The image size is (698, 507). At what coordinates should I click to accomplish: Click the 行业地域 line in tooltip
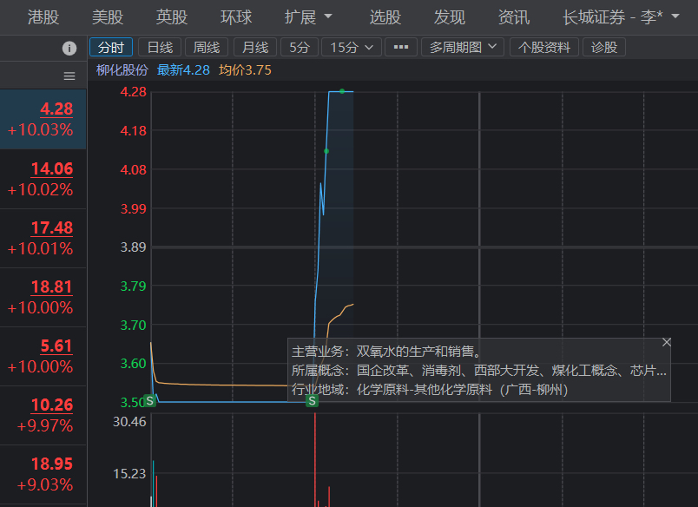tap(430, 390)
